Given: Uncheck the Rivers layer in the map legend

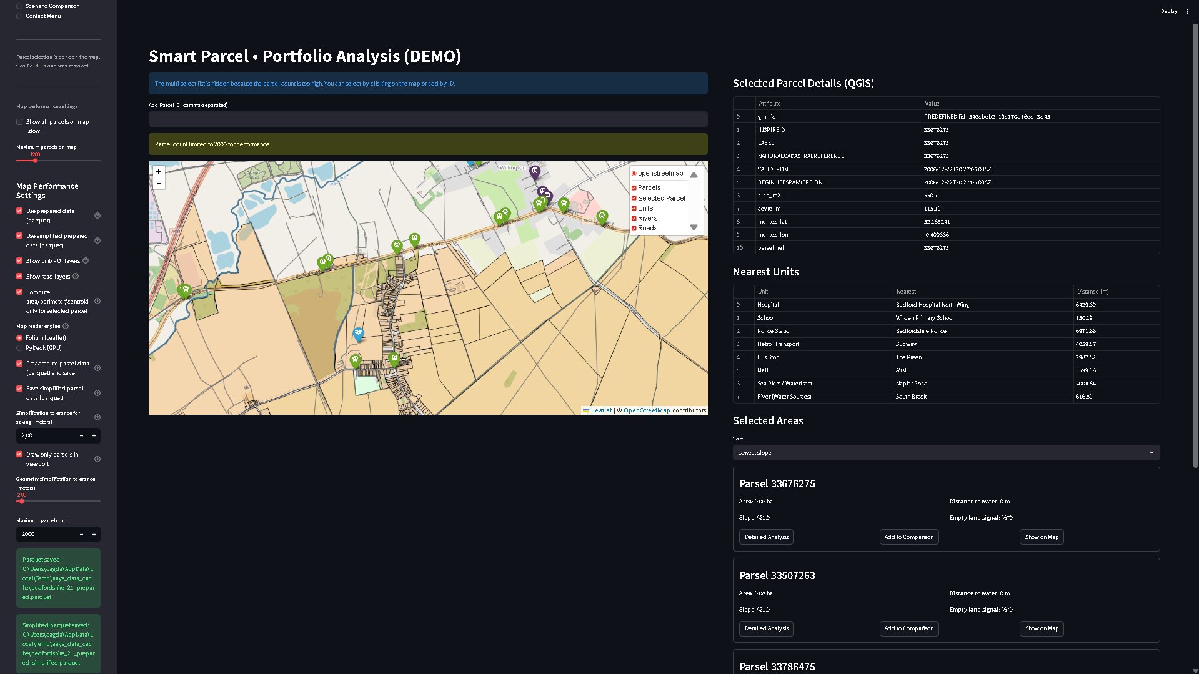Looking at the screenshot, I should point(634,218).
